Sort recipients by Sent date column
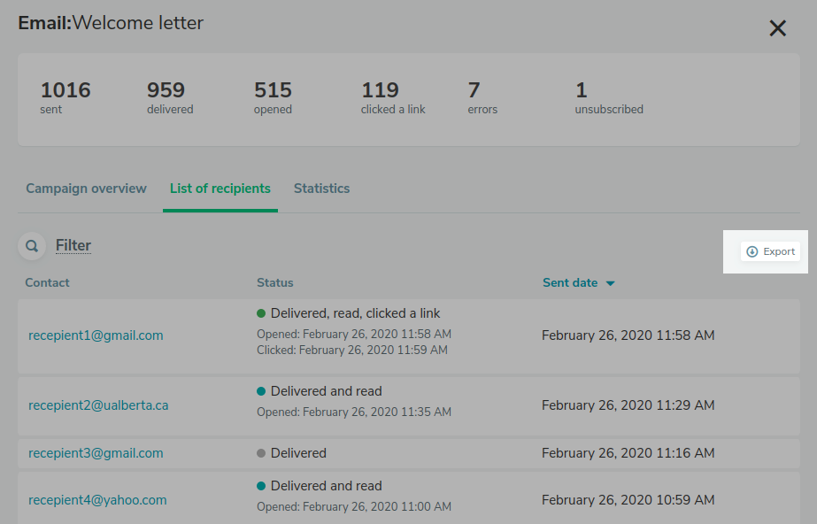This screenshot has width=817, height=524. (570, 282)
